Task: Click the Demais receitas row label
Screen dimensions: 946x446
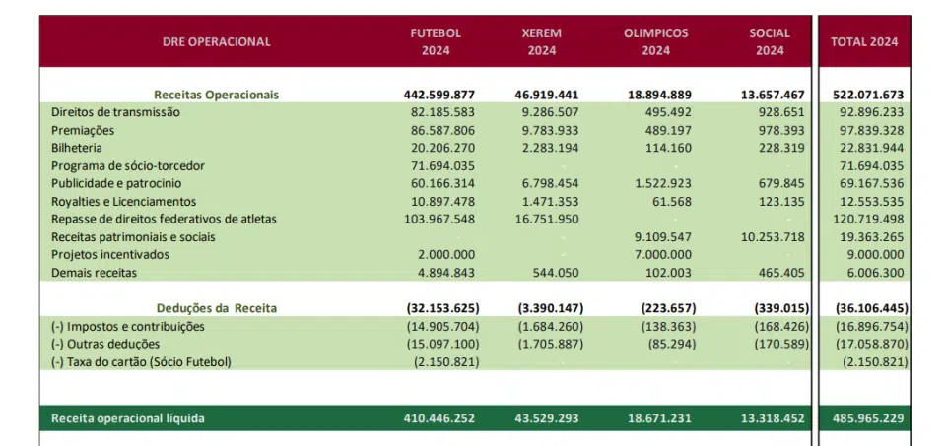Action: click(x=95, y=273)
